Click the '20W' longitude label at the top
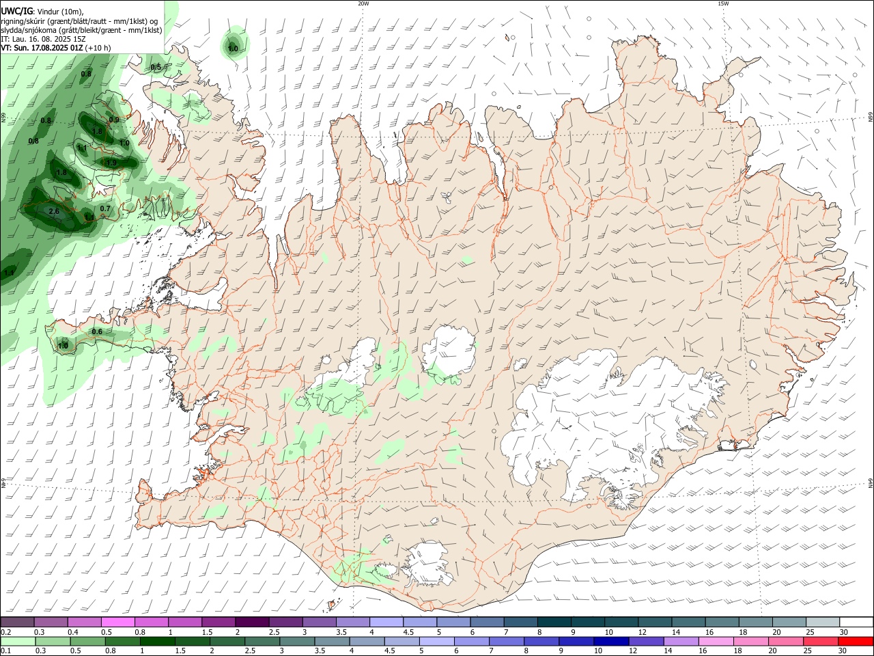 pyautogui.click(x=363, y=3)
